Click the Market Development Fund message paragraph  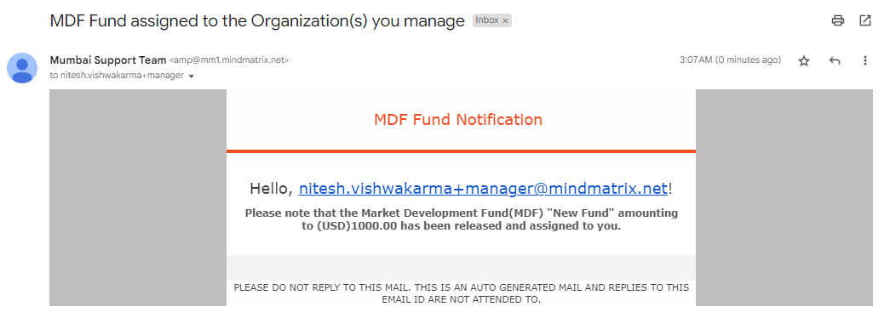[461, 219]
